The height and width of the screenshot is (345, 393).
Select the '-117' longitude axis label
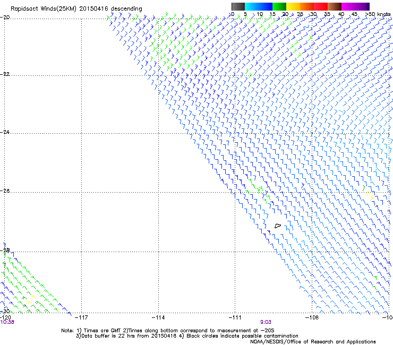coord(81,318)
